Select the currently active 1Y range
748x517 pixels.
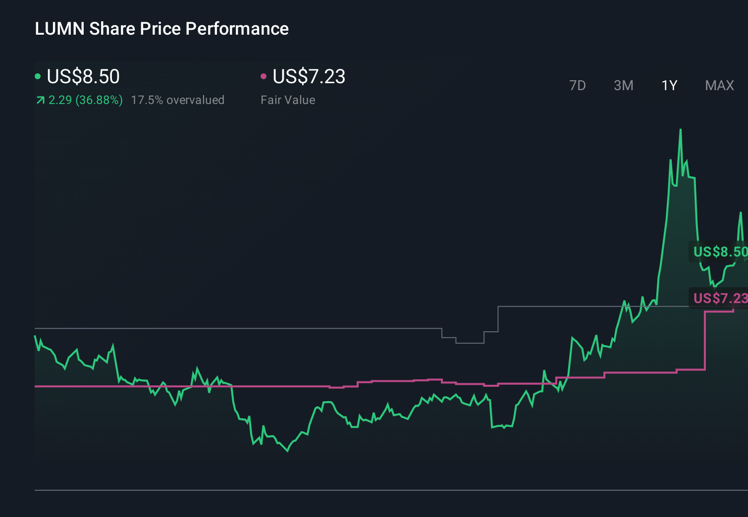(x=669, y=85)
